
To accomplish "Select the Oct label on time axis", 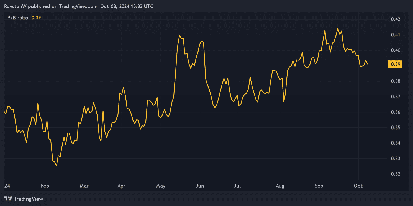I will point(358,186).
